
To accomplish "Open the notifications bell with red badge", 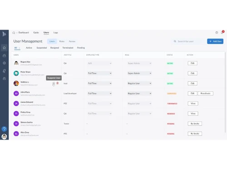I will click(x=222, y=32).
